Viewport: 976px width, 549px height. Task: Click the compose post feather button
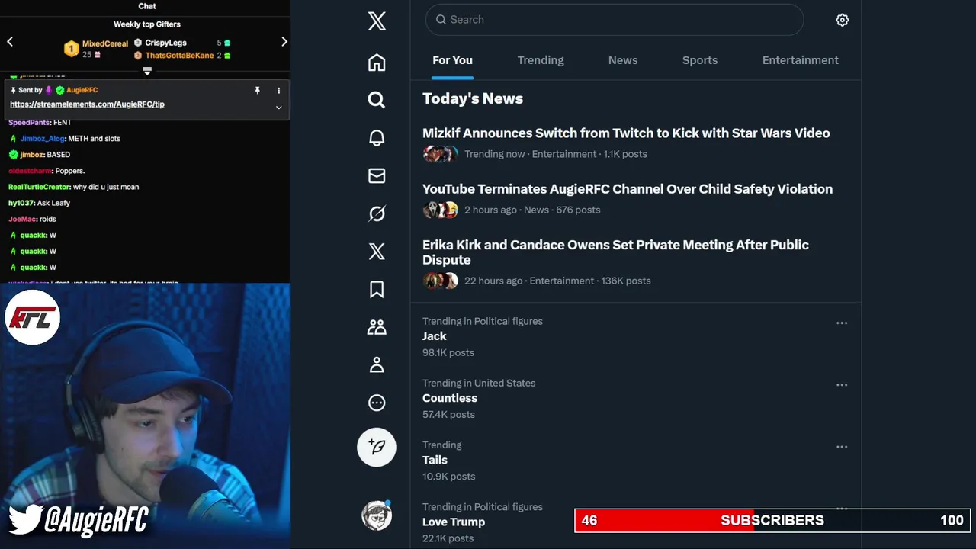tap(377, 447)
